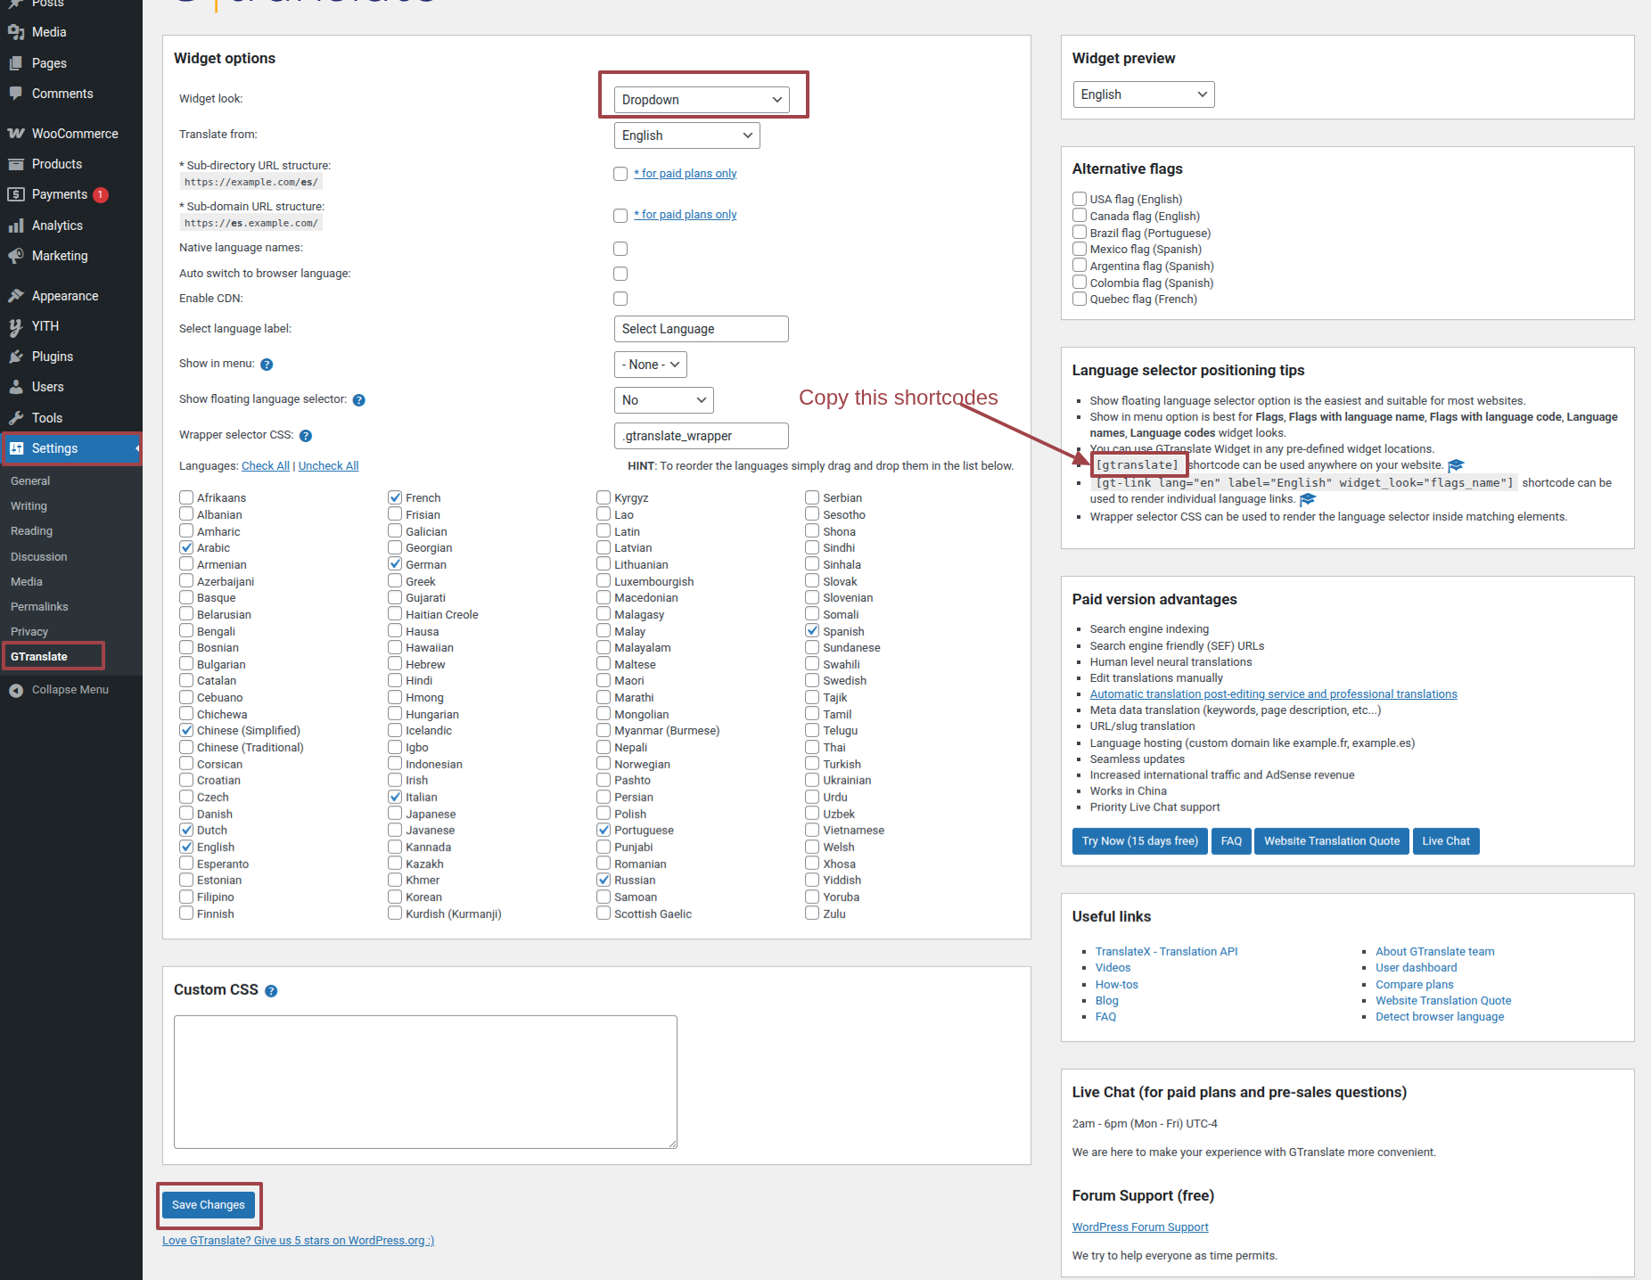Click the WooCommerce icon in sidebar
Viewport: 1651px width, 1280px height.
click(x=16, y=134)
